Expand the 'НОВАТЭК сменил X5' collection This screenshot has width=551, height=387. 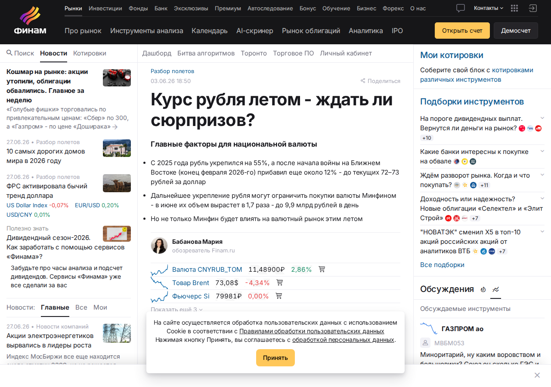(542, 232)
